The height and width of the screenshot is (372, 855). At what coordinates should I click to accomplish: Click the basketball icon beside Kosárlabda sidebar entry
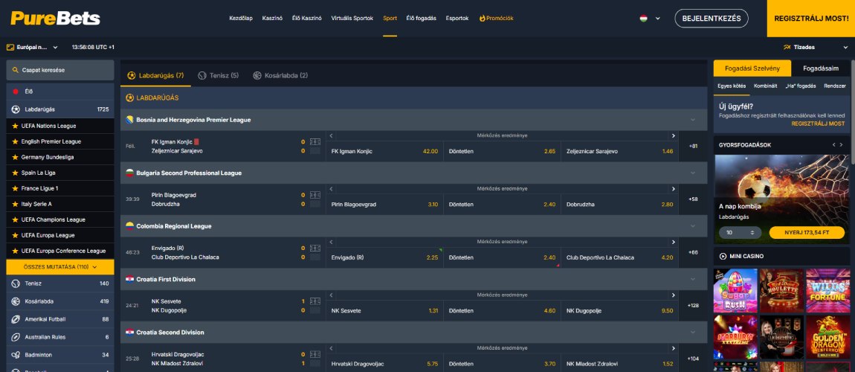(x=16, y=301)
